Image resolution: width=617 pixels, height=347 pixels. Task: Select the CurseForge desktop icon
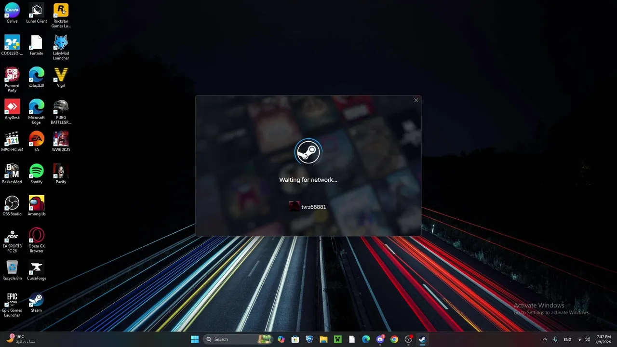(x=37, y=270)
